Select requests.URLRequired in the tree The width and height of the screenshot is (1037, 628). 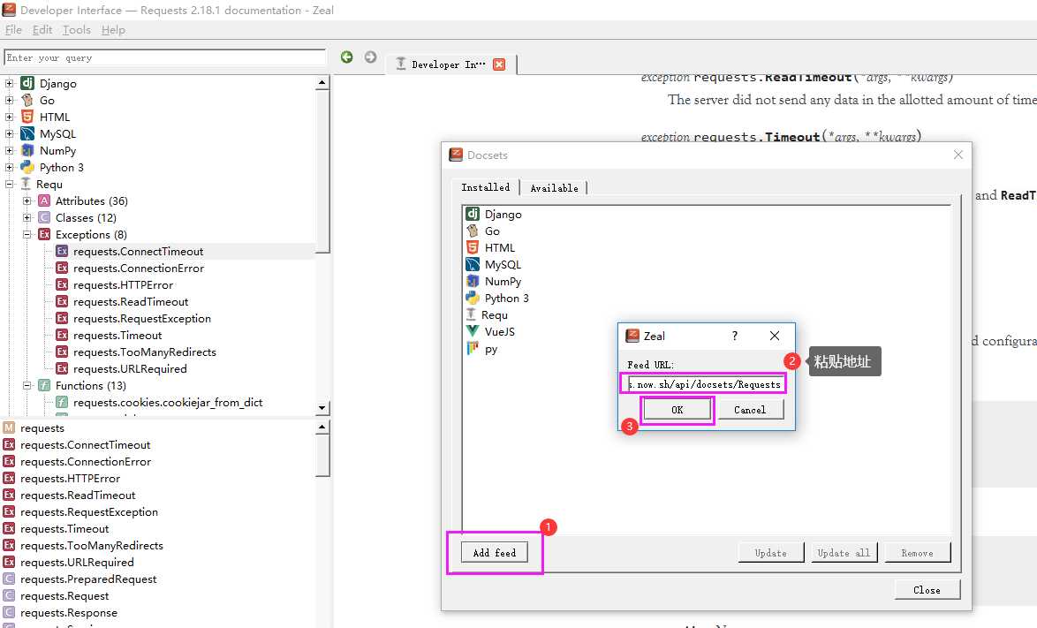pos(130,368)
